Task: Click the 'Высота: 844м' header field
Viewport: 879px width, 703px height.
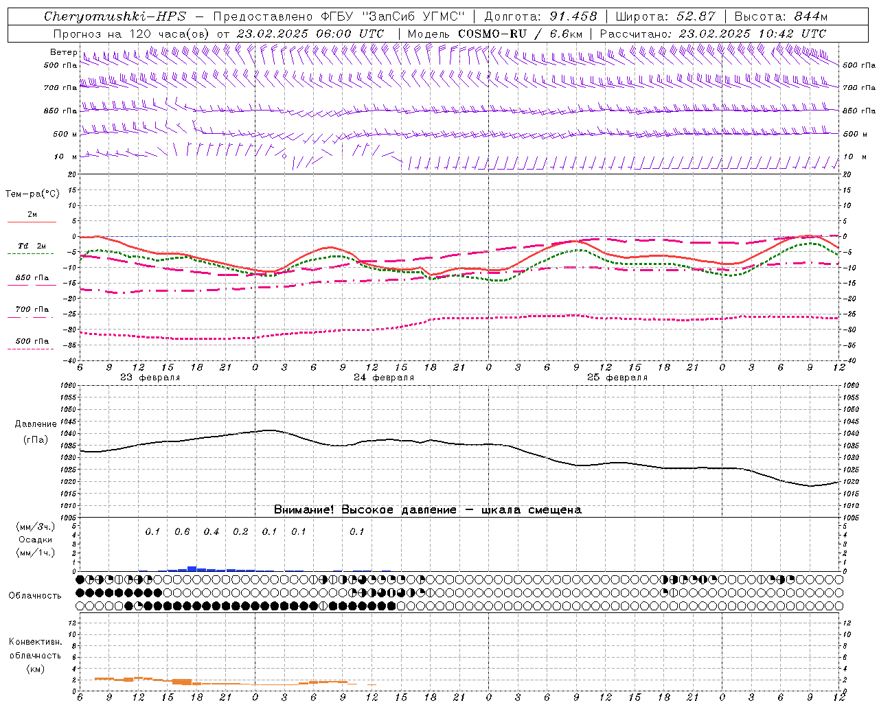Action: (781, 16)
